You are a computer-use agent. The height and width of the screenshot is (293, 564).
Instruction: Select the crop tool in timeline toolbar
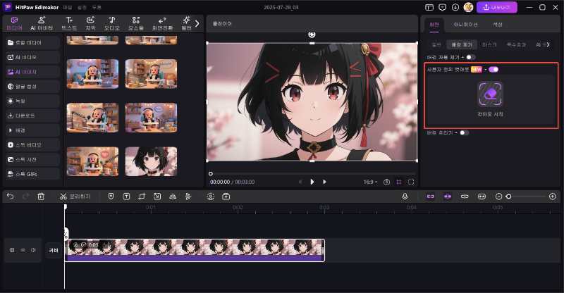142,197
